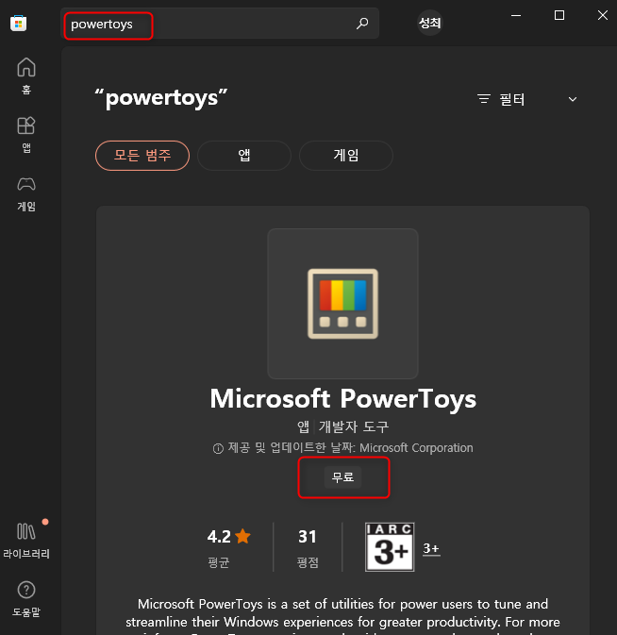617x635 pixels.
Task: Minimize the Microsoft Store window
Action: click(516, 15)
